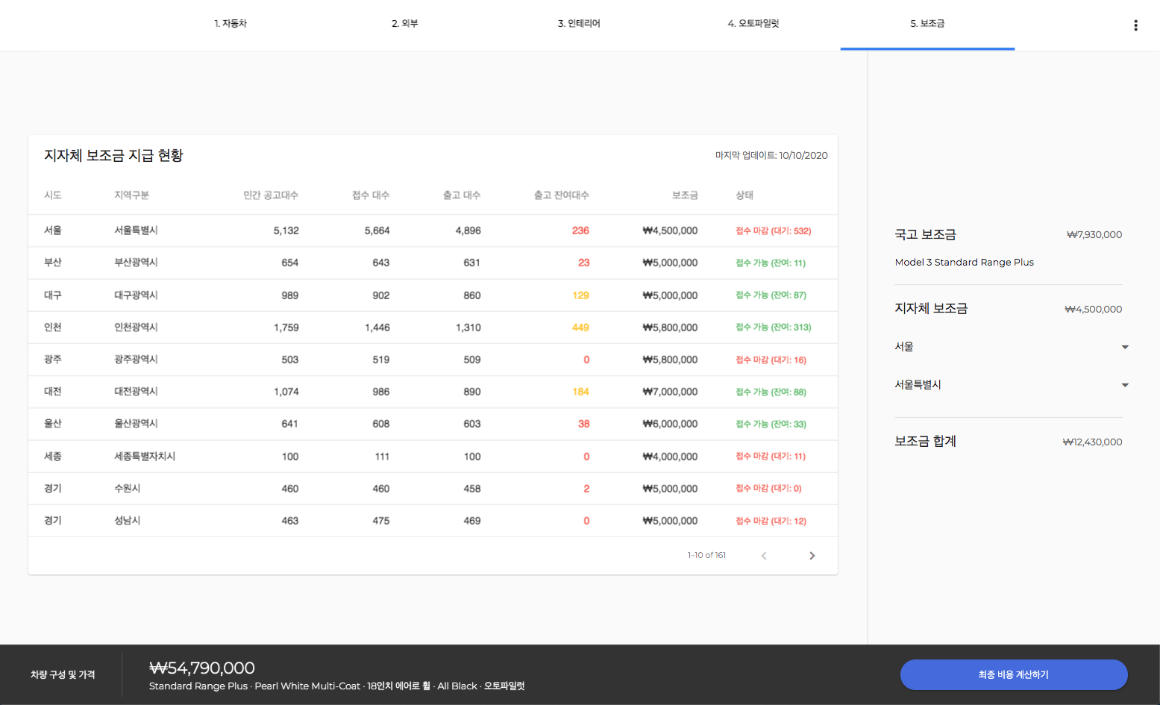The width and height of the screenshot is (1160, 705).
Task: Click status 접수 마감 (대기: 16)
Action: 771,360
